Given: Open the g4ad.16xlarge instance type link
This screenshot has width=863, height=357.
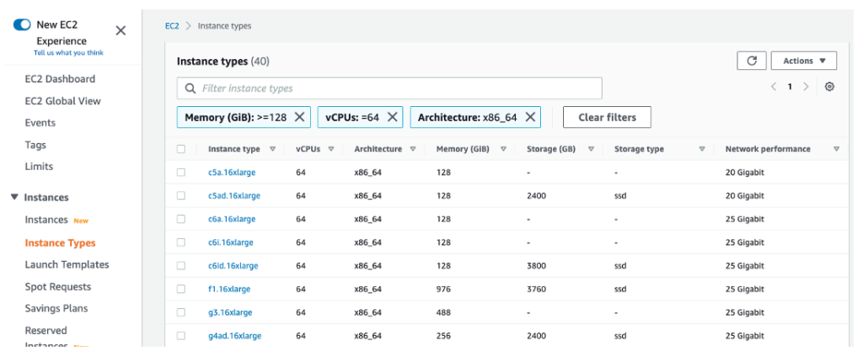Looking at the screenshot, I should pyautogui.click(x=234, y=336).
